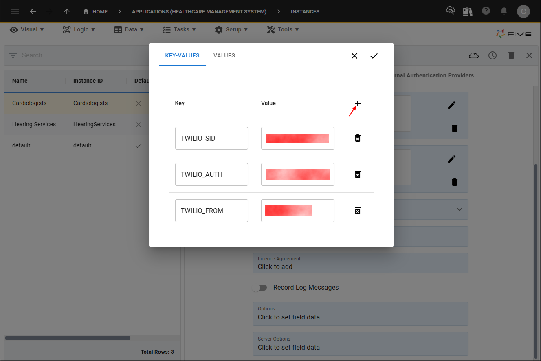
Task: Click the hamburger menu icon
Action: click(x=15, y=11)
